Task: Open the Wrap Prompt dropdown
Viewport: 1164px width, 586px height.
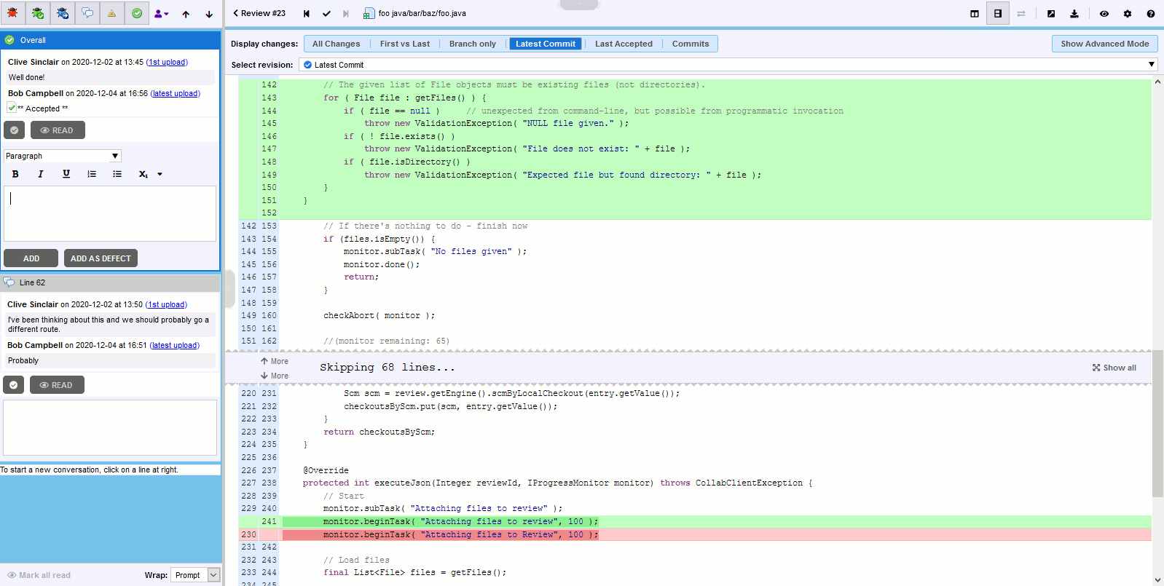Action: pyautogui.click(x=195, y=575)
